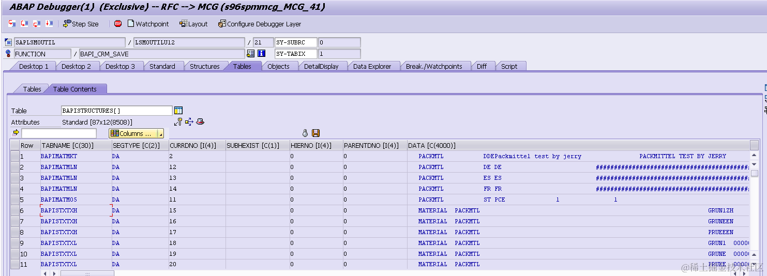Click the GRUNEEN data value

(721, 221)
